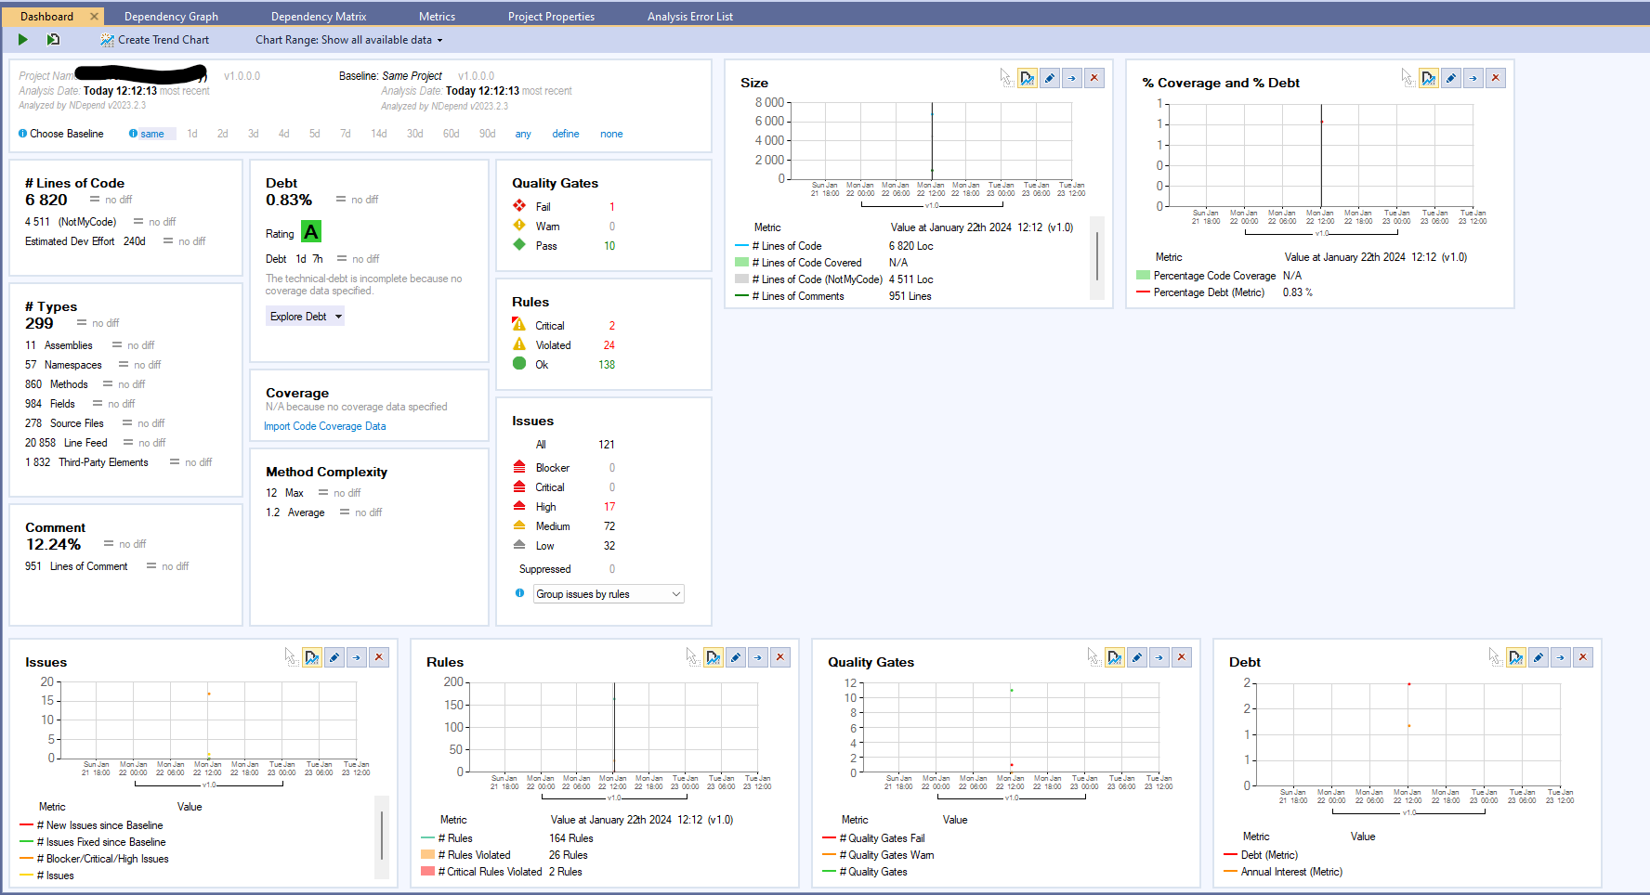Open the 'Group issues by rules' combo box
Image resolution: width=1650 pixels, height=895 pixels.
point(609,594)
